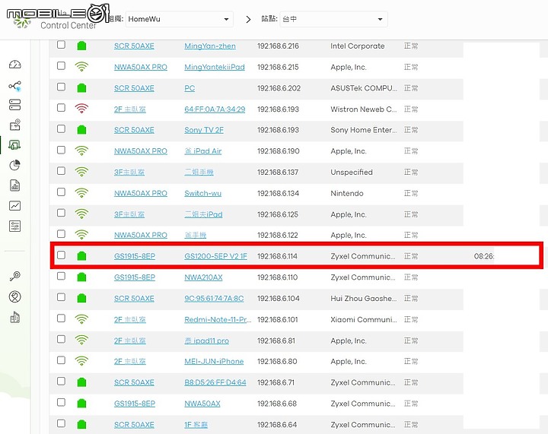The width and height of the screenshot is (548, 434).
Task: Open the sliders settings icon in sidebar
Action: [x=14, y=227]
